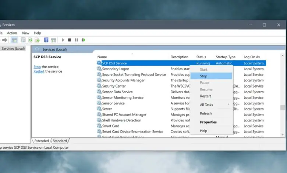Screen dimensions: 287x173
Task: Click the vertical scrollbar in services list
Action: (x=283, y=107)
